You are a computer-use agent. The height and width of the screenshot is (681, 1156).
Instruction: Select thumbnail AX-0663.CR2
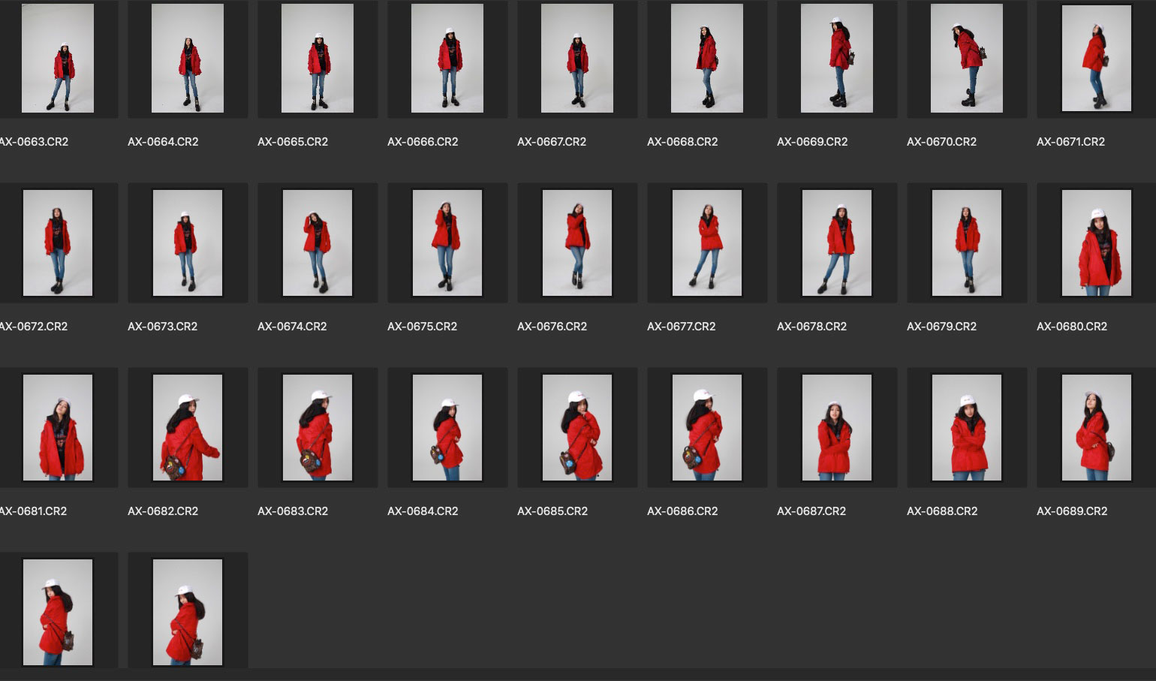point(58,59)
